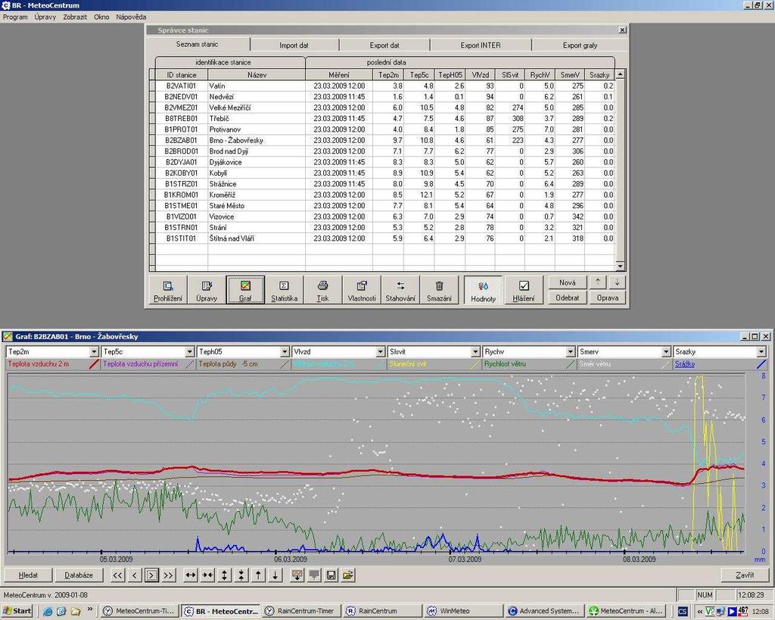Open Statistika button in station manager
The image size is (775, 620).
point(285,290)
